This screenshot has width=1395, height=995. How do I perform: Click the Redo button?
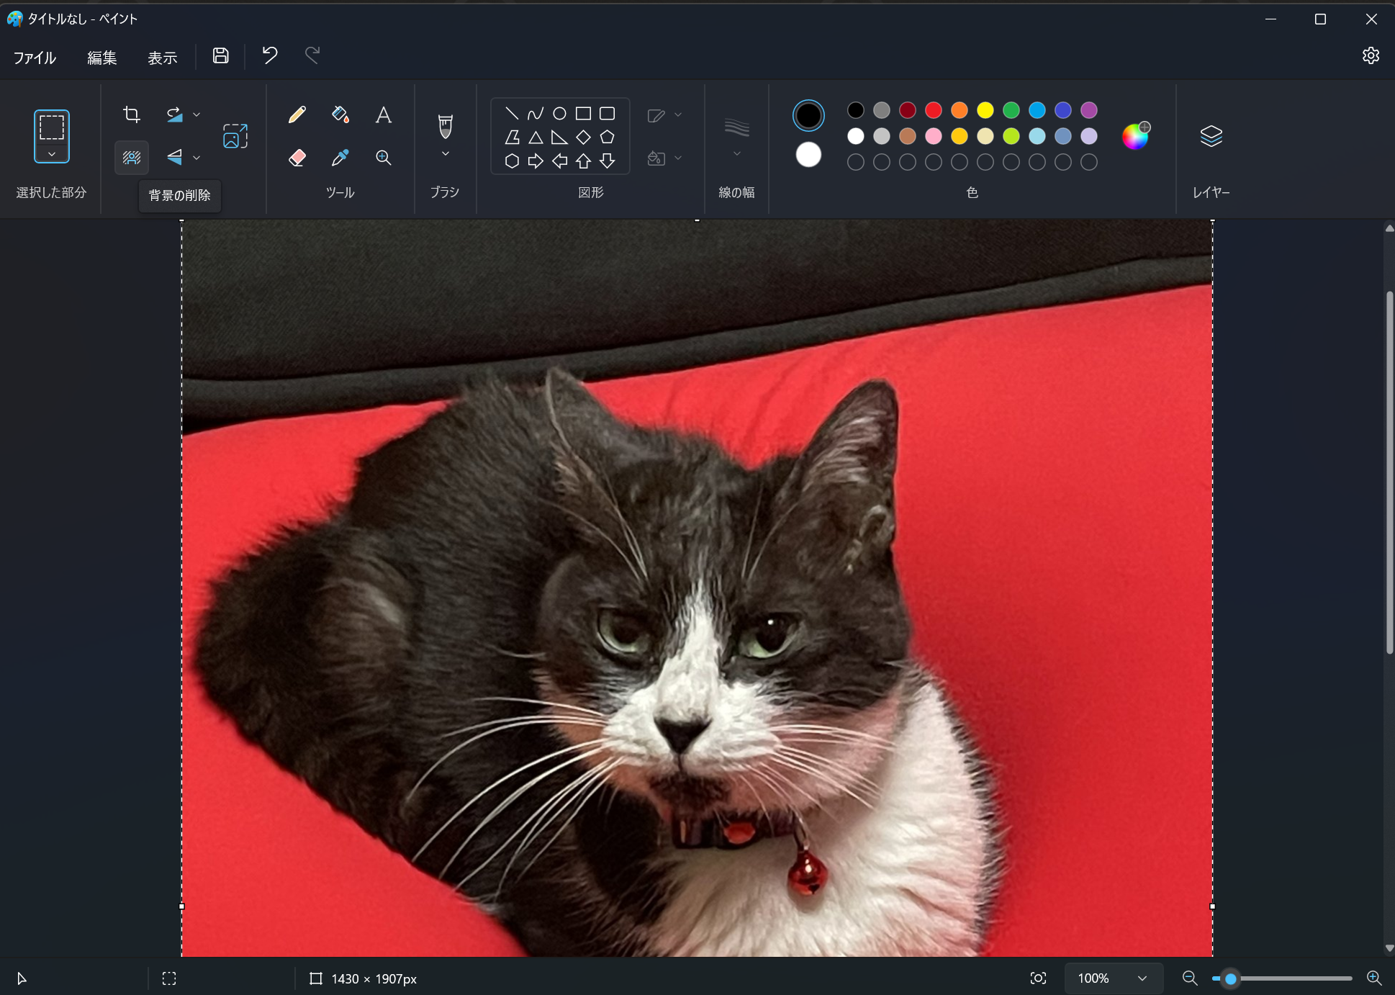[312, 56]
